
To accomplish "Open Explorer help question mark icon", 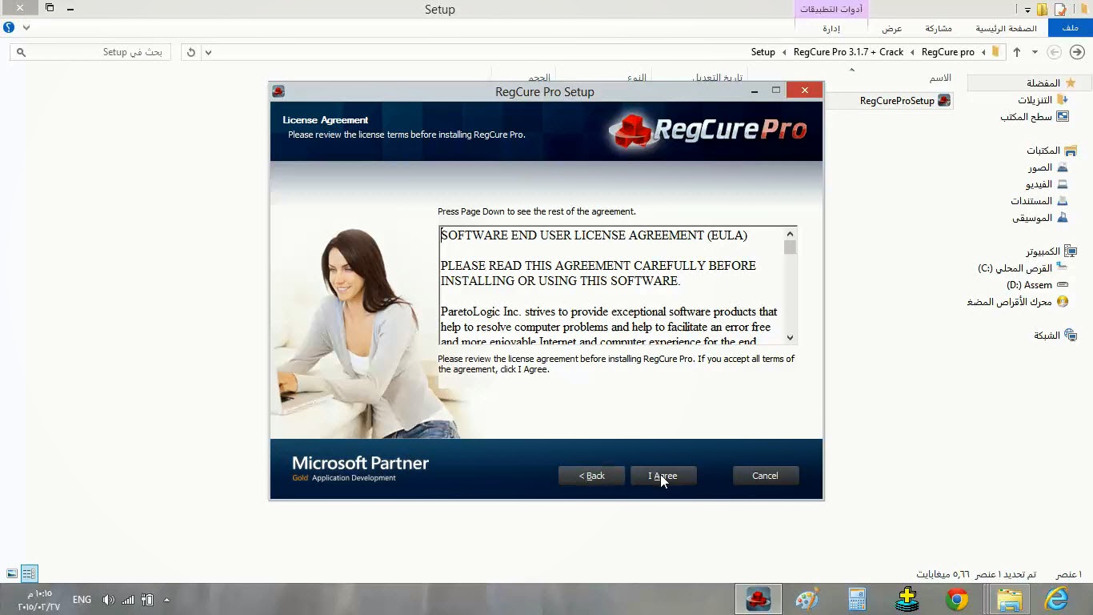I will pos(9,27).
